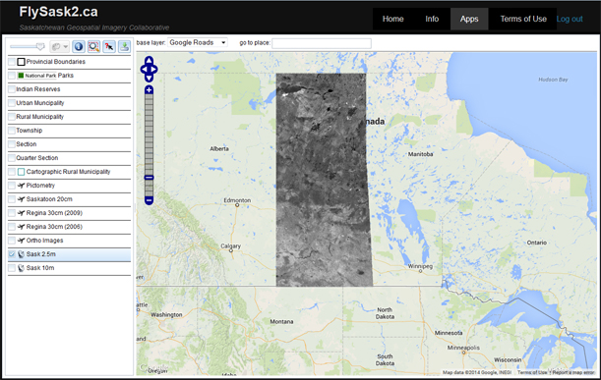
Task: Select the zoom-to-box magnifier tool
Action: [93, 47]
